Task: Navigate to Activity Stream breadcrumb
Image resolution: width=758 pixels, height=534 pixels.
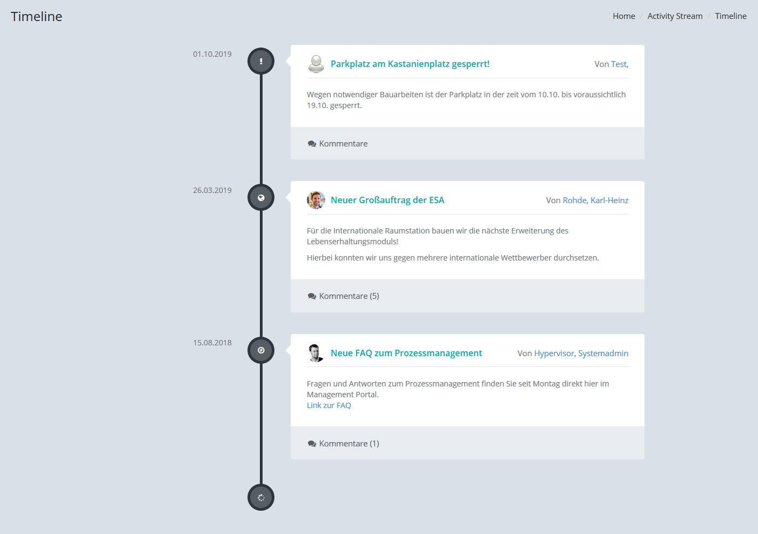Action: (x=675, y=16)
